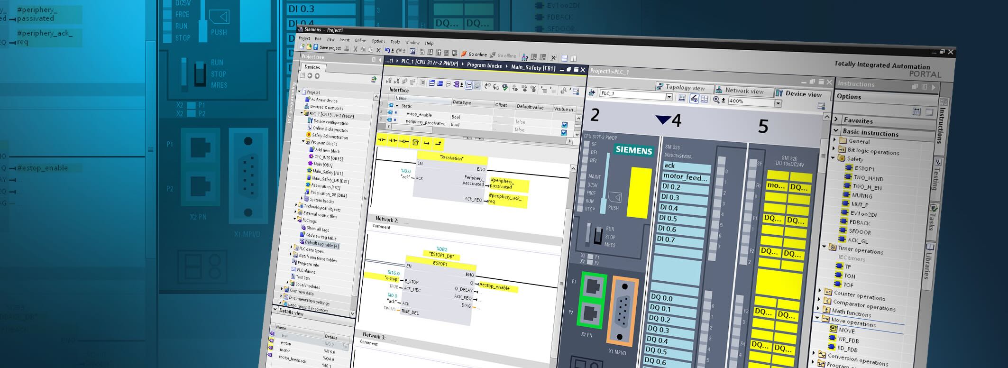Image resolution: width=1008 pixels, height=368 pixels.
Task: Open the PLC_1 device selector dropdown
Action: coord(669,97)
